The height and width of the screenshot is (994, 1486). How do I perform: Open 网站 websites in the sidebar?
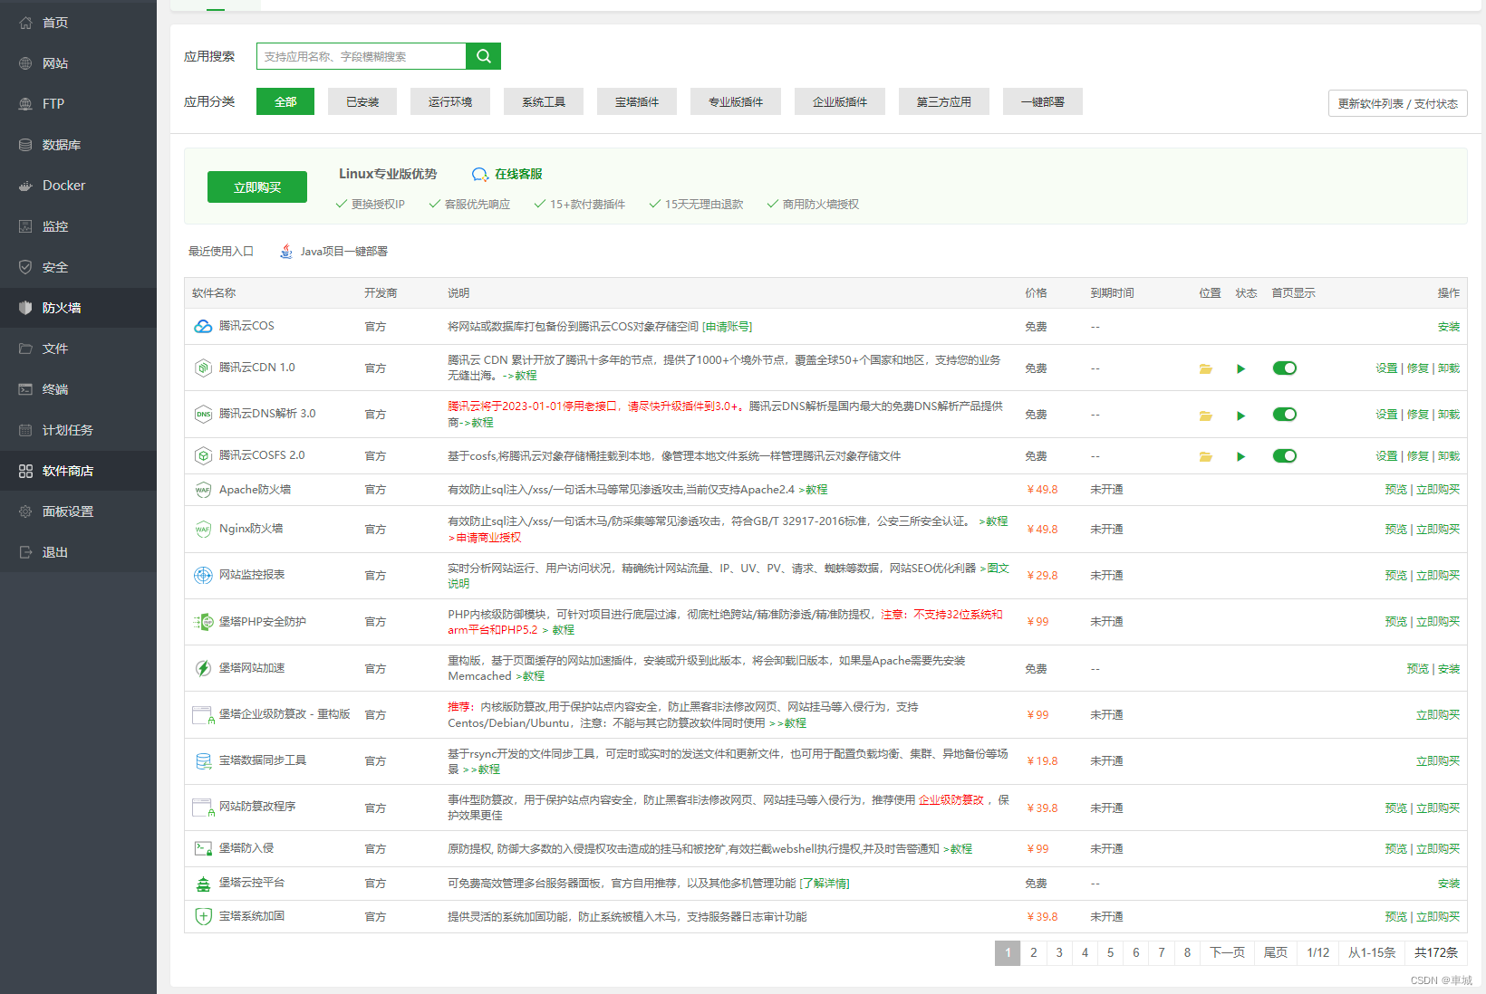coord(78,63)
